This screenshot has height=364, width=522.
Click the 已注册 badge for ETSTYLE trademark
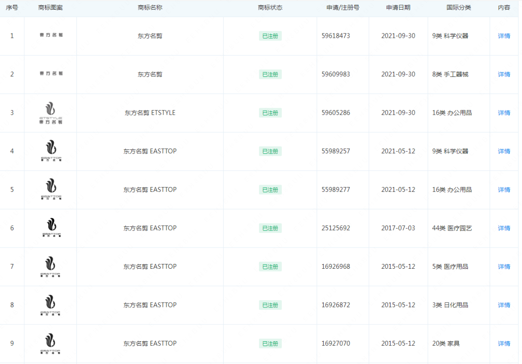[x=270, y=113]
